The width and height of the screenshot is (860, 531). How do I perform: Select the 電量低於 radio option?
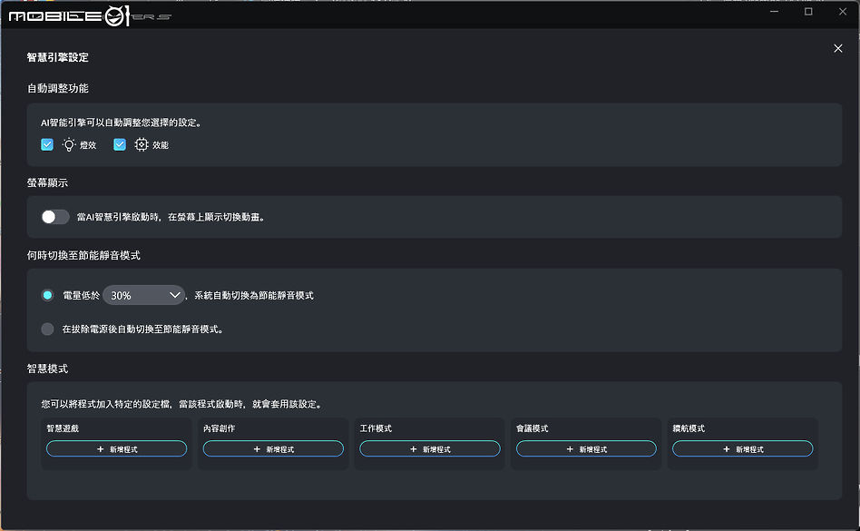(x=46, y=295)
